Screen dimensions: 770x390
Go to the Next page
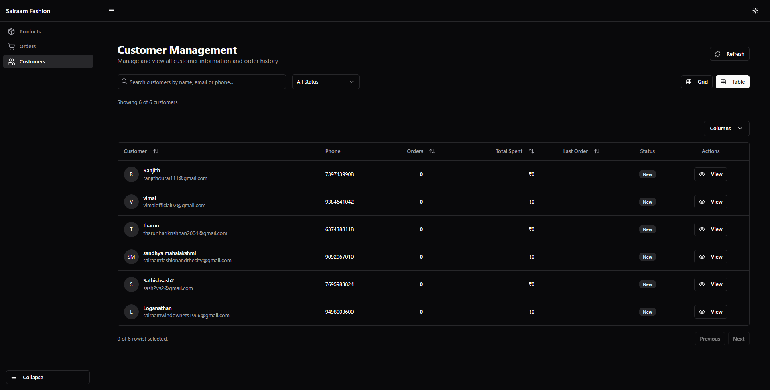pos(738,339)
